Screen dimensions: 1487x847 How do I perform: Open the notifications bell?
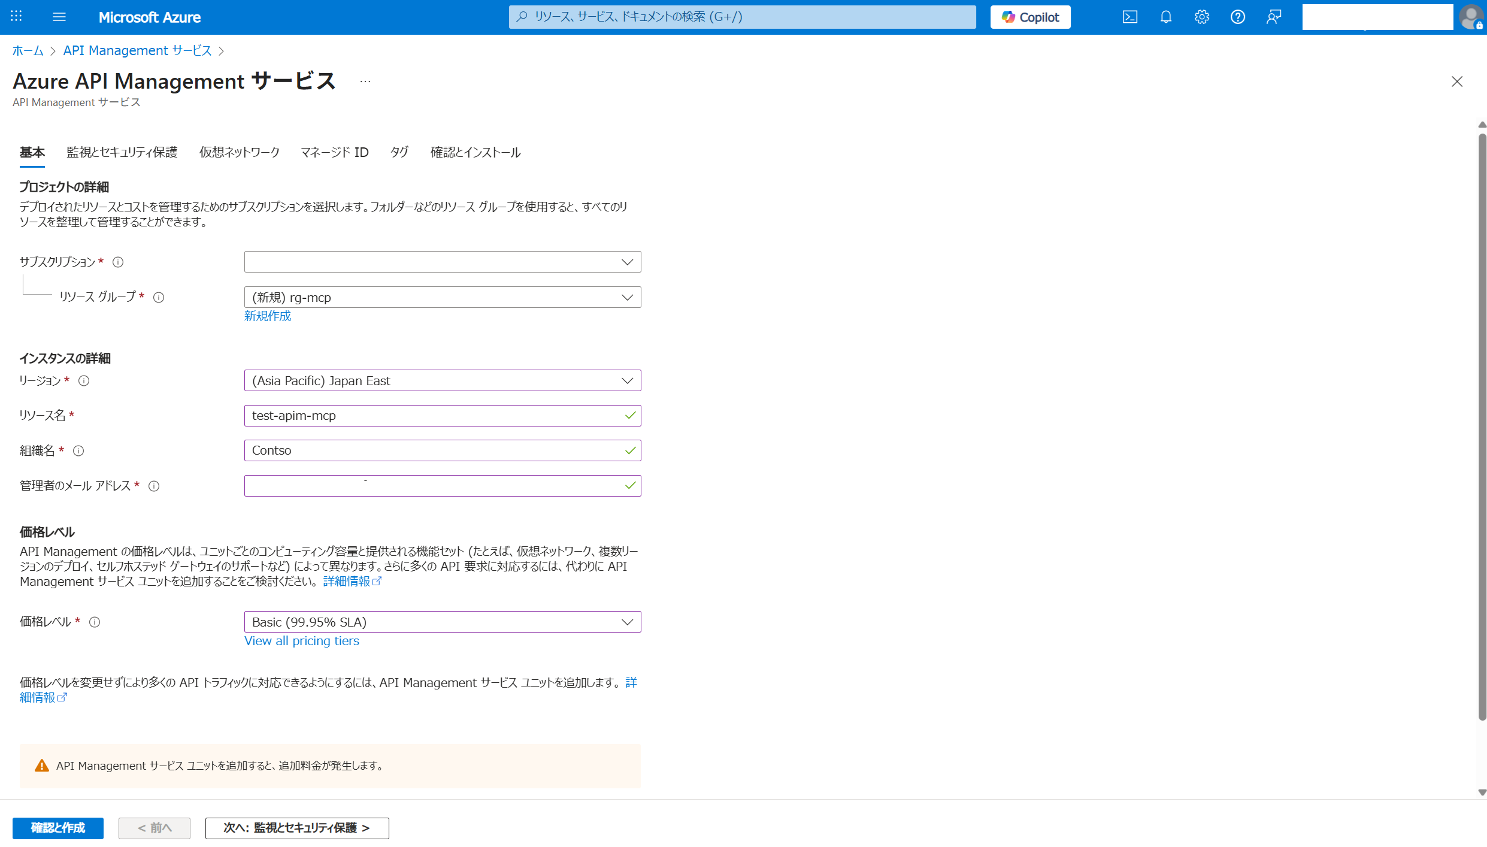coord(1165,17)
